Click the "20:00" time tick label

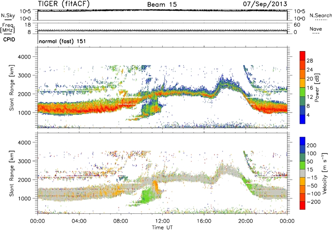pyautogui.click(x=245, y=221)
